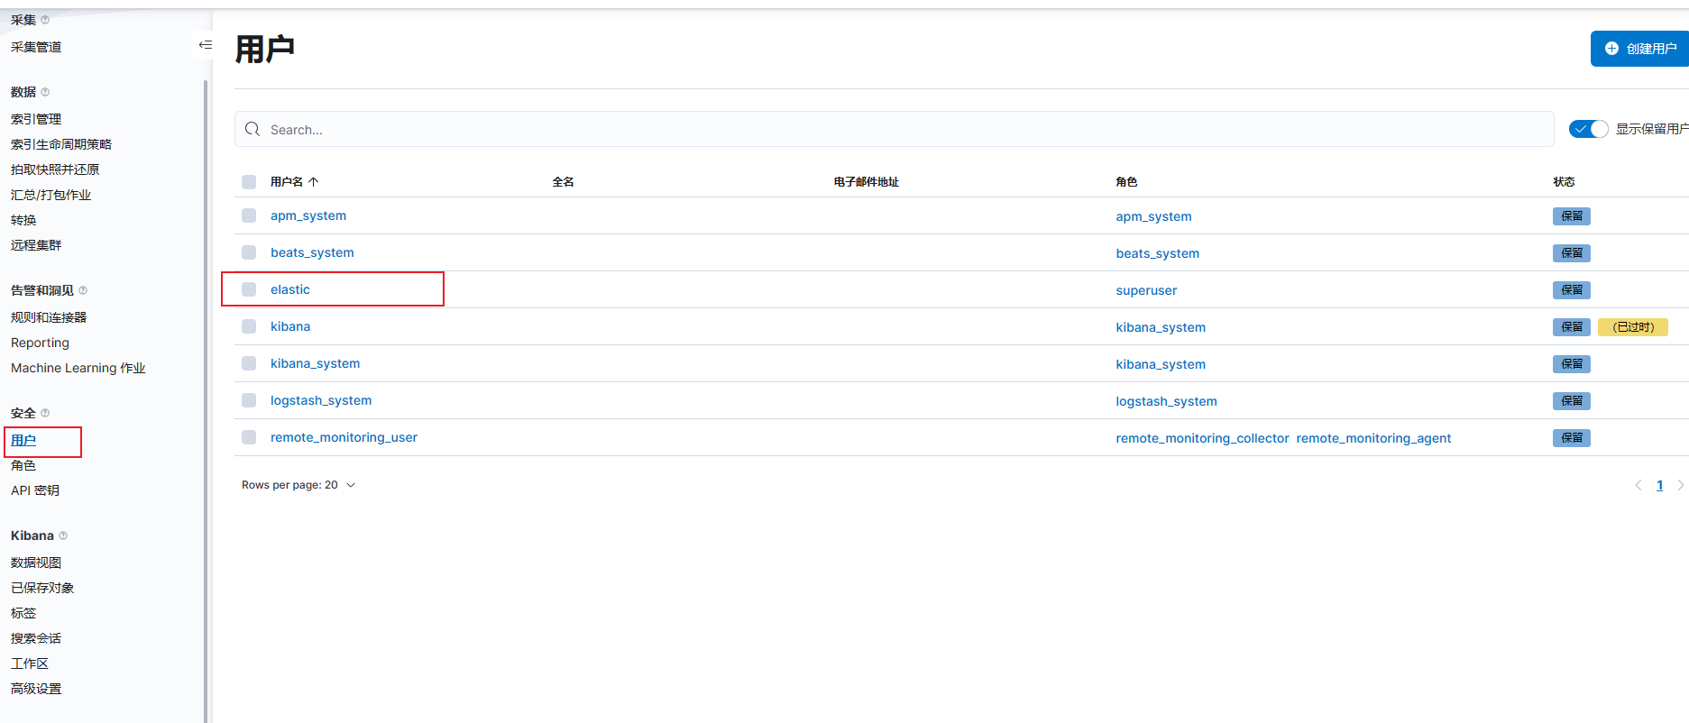Screen dimensions: 1689x723
Task: Check the select-all users checkbox
Action: pos(249,182)
